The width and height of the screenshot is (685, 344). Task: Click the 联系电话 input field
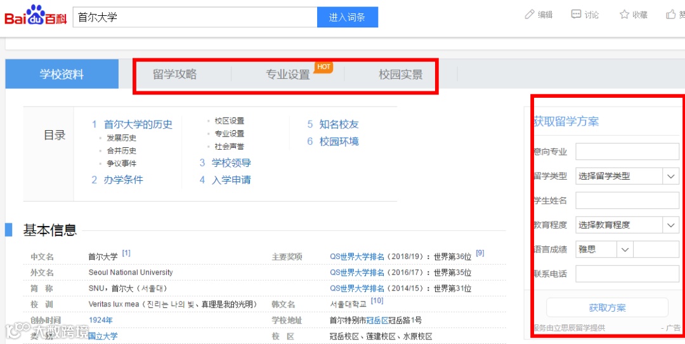coord(627,274)
